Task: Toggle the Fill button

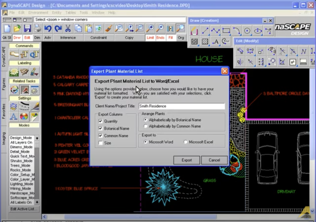Action: point(171,38)
